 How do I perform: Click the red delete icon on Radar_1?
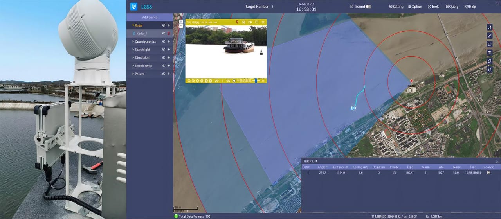[x=169, y=34]
